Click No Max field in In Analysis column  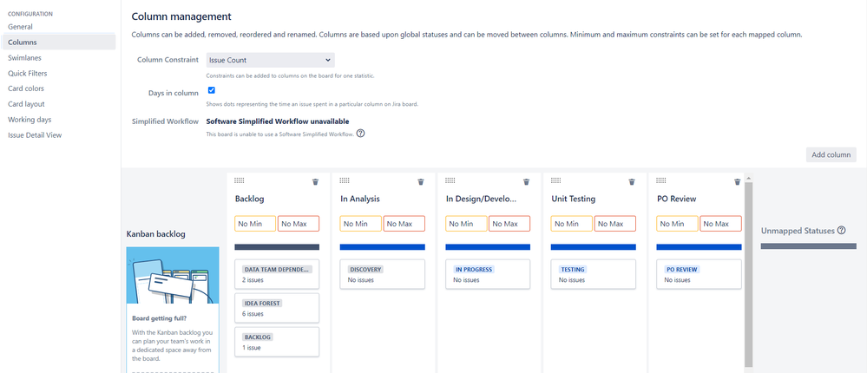[x=404, y=224]
